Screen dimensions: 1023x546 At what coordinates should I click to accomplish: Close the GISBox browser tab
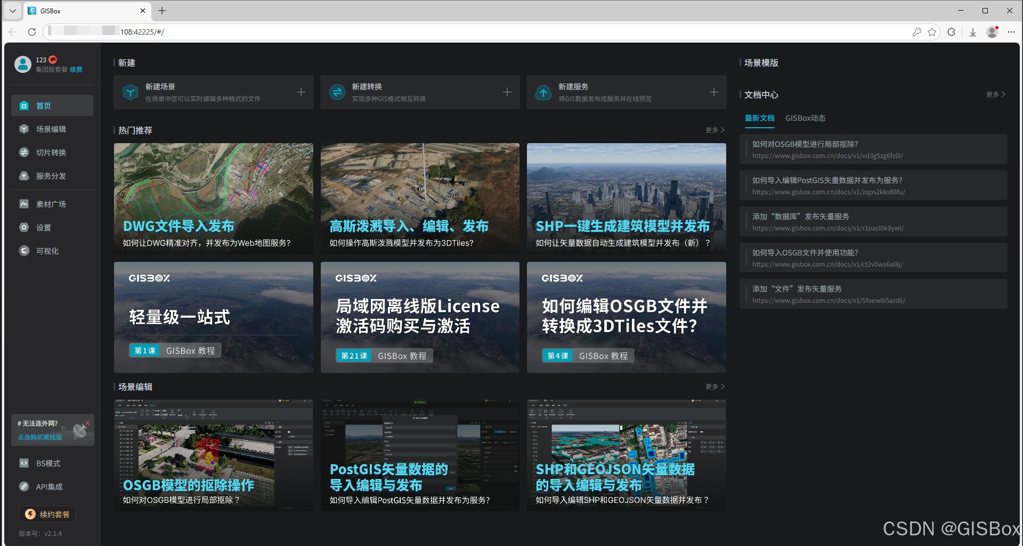click(143, 11)
